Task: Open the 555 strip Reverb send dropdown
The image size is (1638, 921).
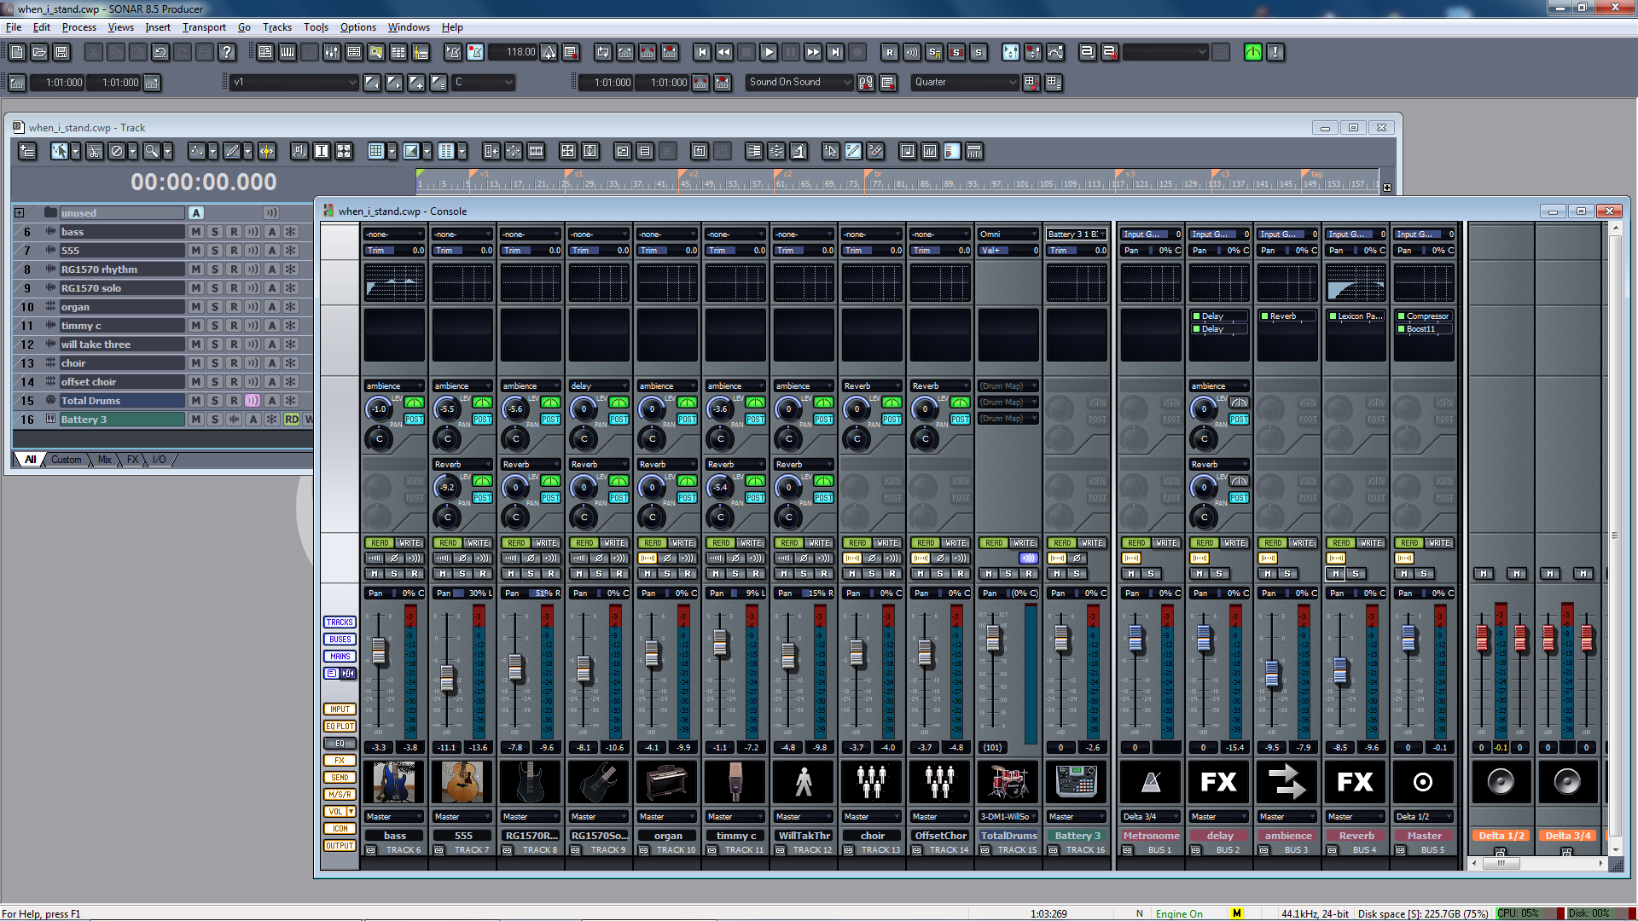Action: pos(462,465)
